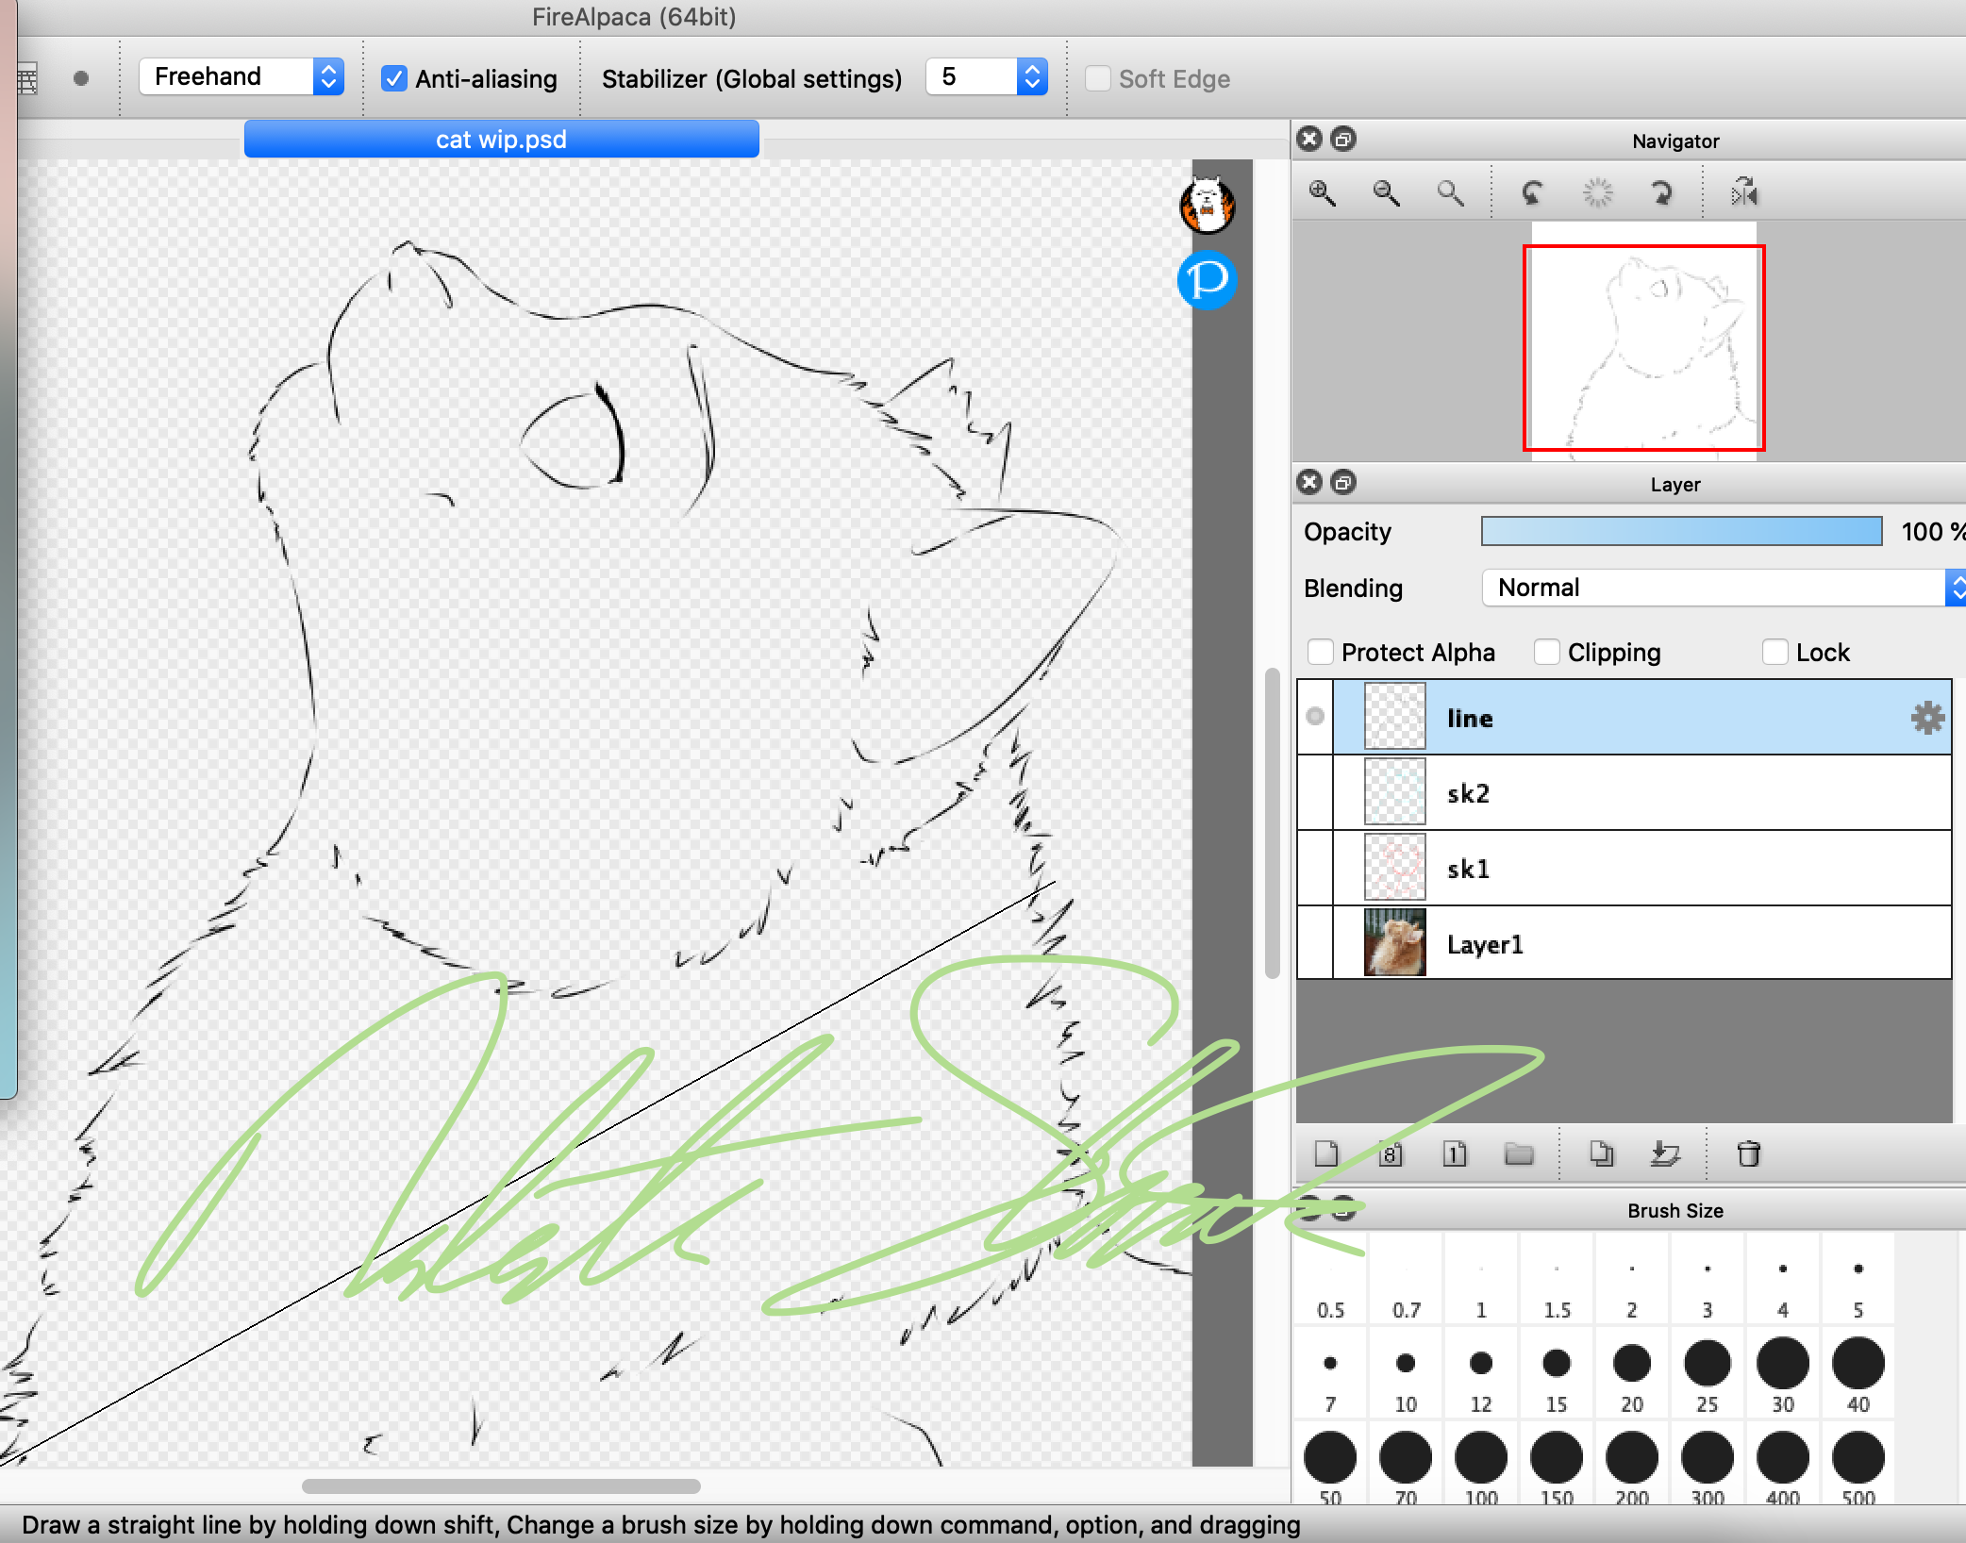Screen dimensions: 1966x1543
Task: Disable the Anti-aliasing checkbox
Action: pos(394,78)
